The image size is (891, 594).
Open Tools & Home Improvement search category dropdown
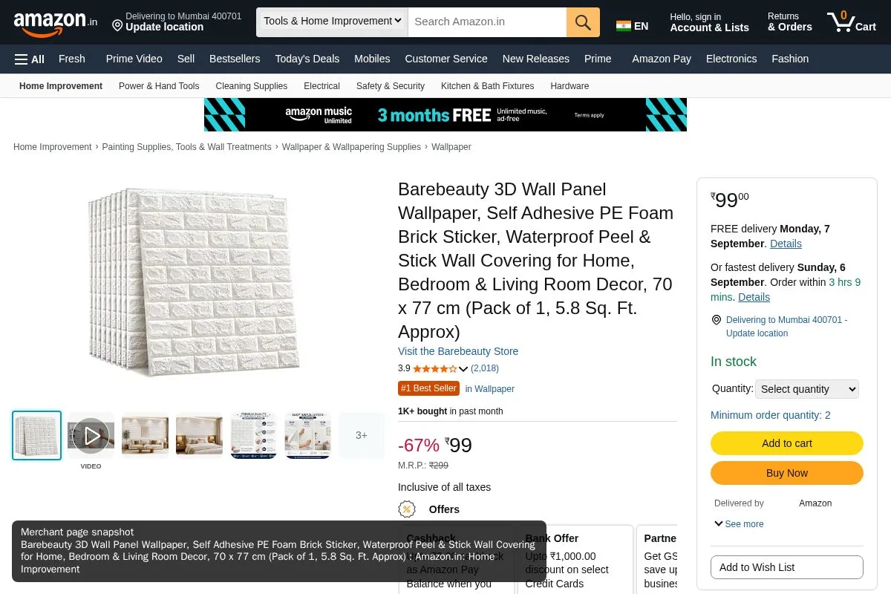click(332, 22)
